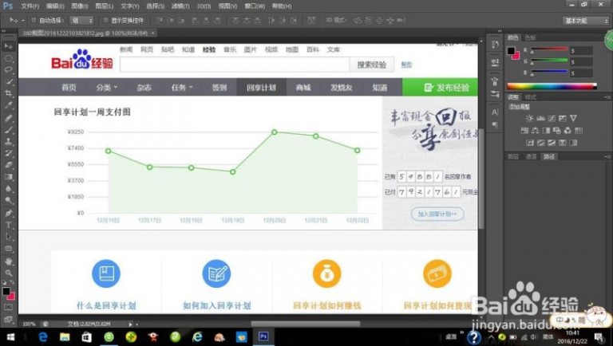The width and height of the screenshot is (613, 346).
Task: Open the collapsed Character panel icon
Action: coord(495,112)
